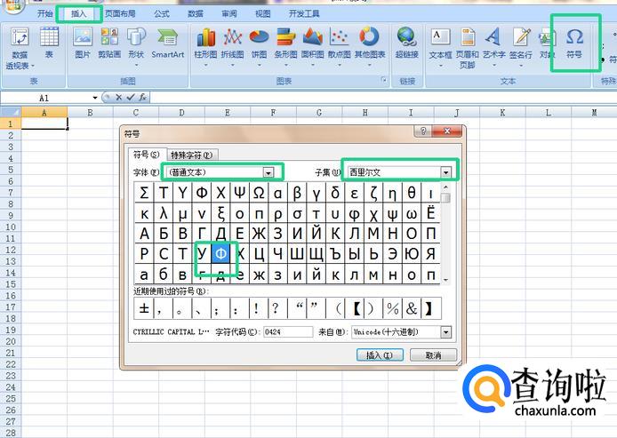Open the WordArt (艺术字) gallery
Screen dimensions: 617x438
[493, 46]
